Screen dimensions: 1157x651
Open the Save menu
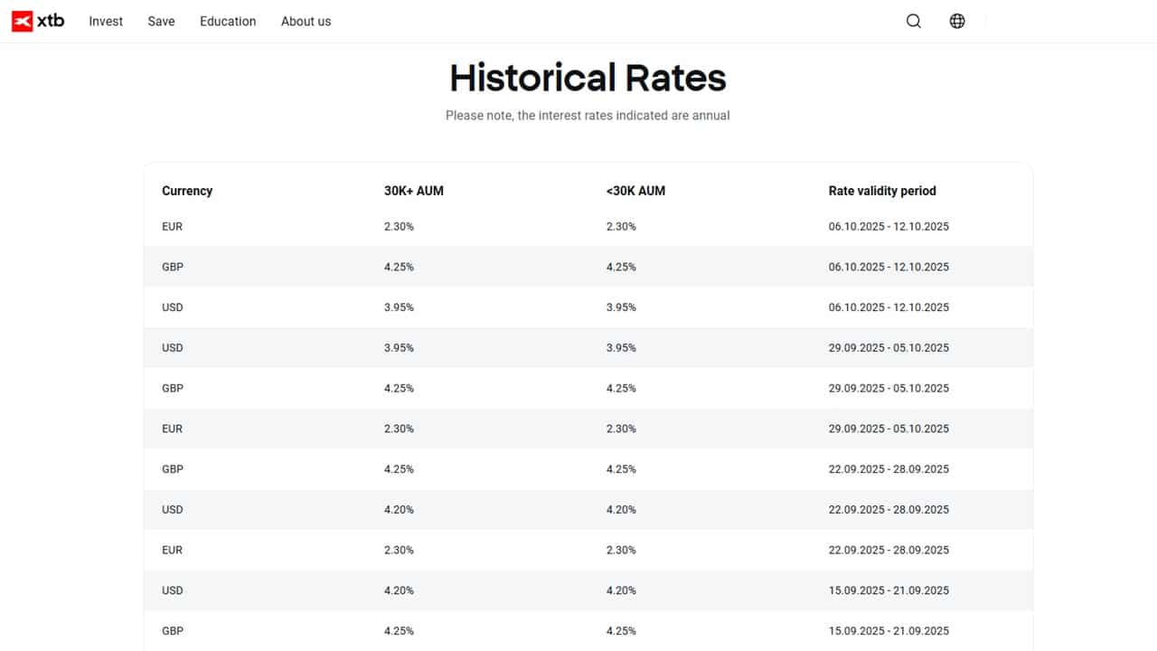(161, 21)
